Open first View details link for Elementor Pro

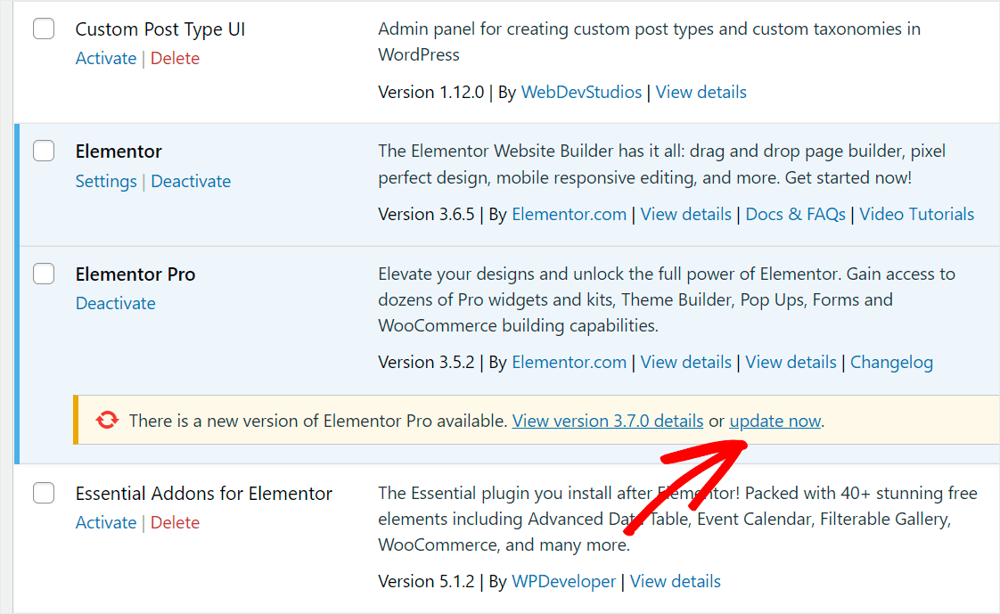[x=685, y=362]
